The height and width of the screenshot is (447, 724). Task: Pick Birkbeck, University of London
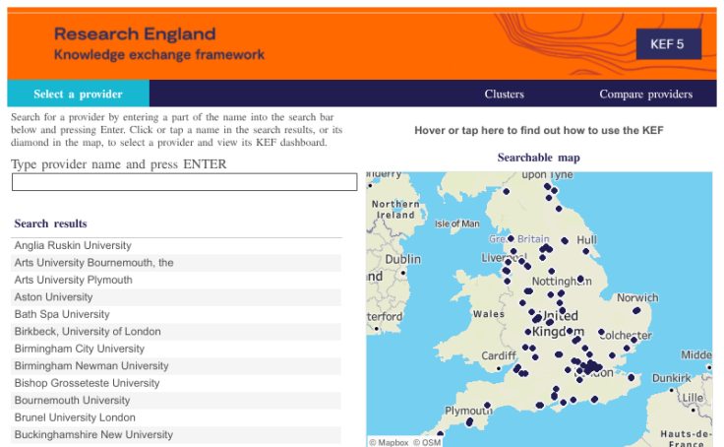tap(88, 332)
